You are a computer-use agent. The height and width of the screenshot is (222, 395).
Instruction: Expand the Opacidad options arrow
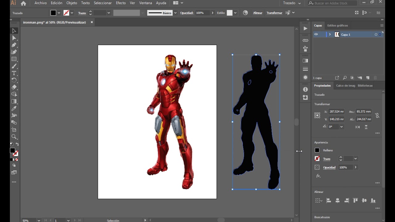(x=355, y=167)
